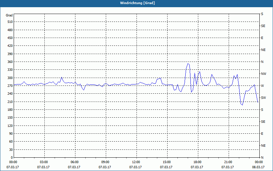Select the "12:00" time label
This screenshot has width=273, height=171.
point(136,162)
